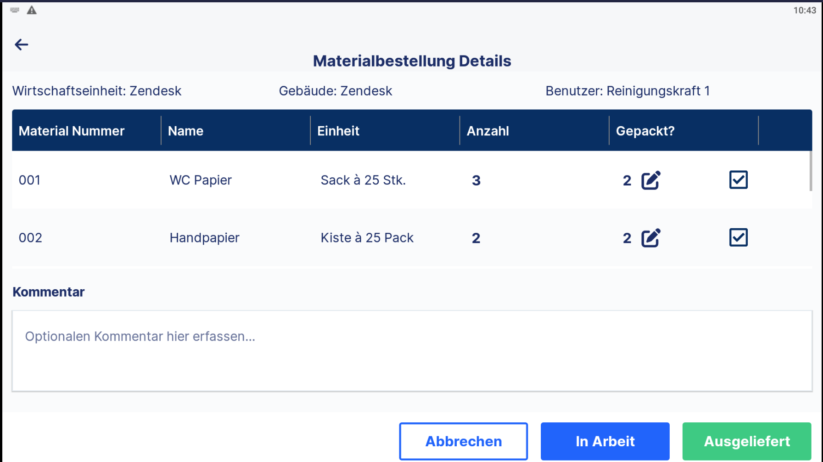This screenshot has height=462, width=823.
Task: Click the Abbrechen button
Action: point(463,441)
